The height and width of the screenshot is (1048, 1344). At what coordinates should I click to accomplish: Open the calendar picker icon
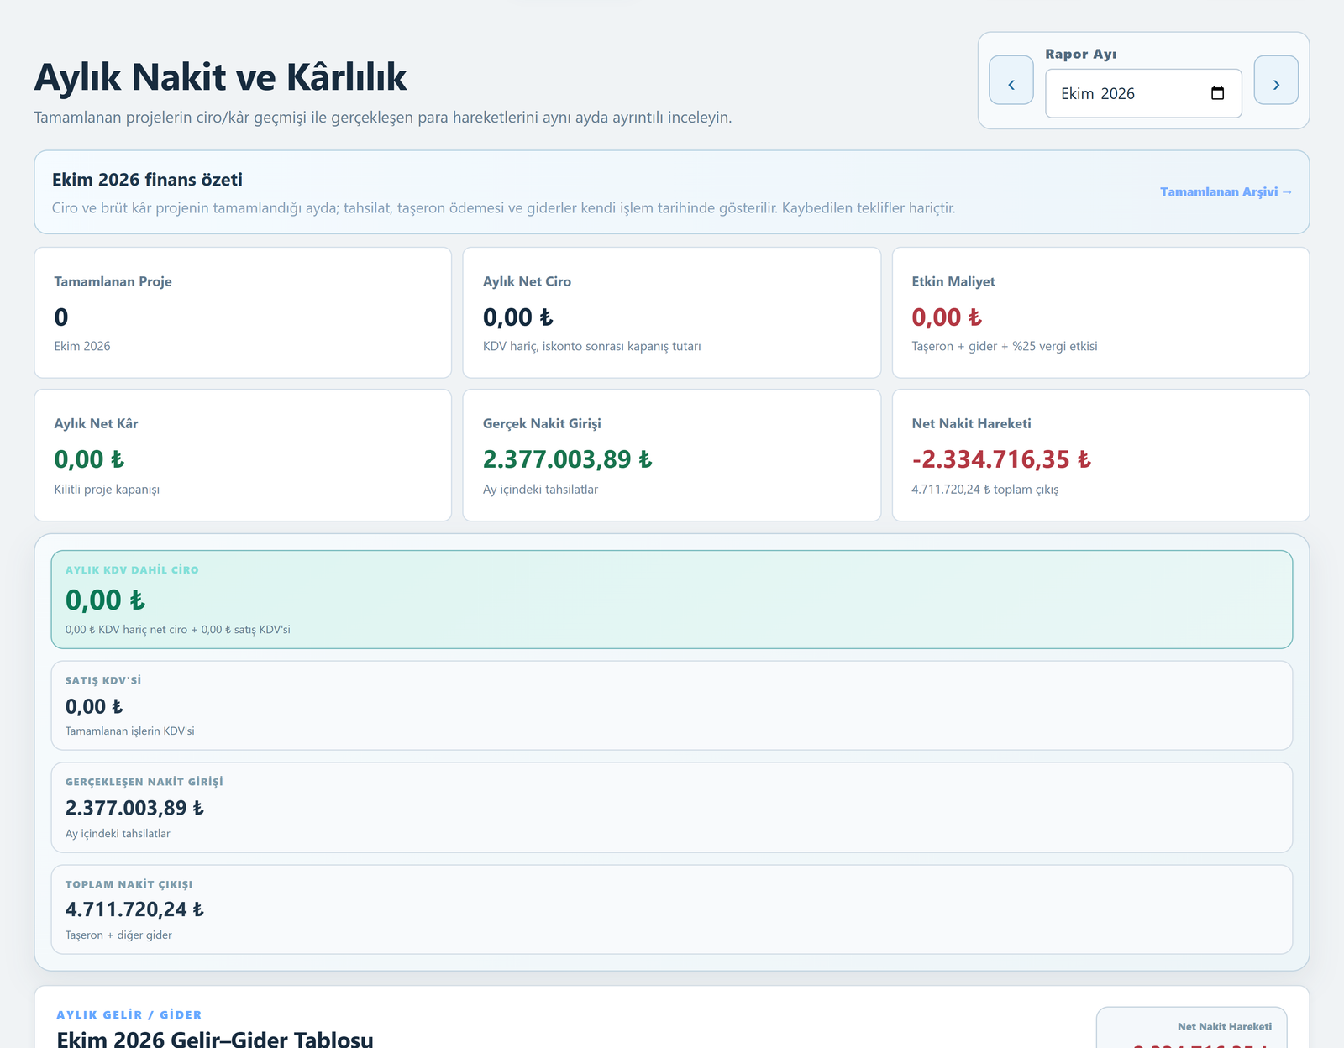click(1217, 93)
